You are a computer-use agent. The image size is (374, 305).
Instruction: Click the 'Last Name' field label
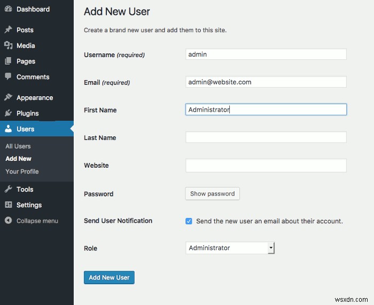[100, 138]
